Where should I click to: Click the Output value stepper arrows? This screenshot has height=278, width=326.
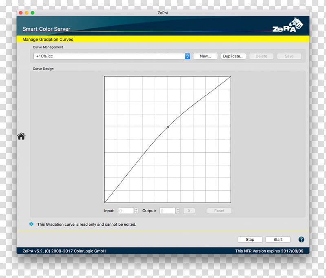pyautogui.click(x=178, y=211)
